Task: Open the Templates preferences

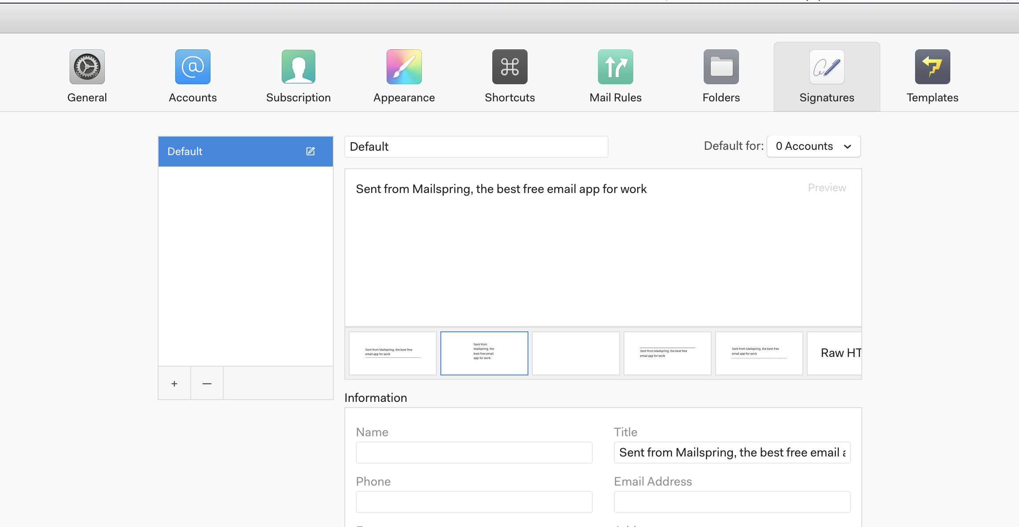Action: coord(932,76)
